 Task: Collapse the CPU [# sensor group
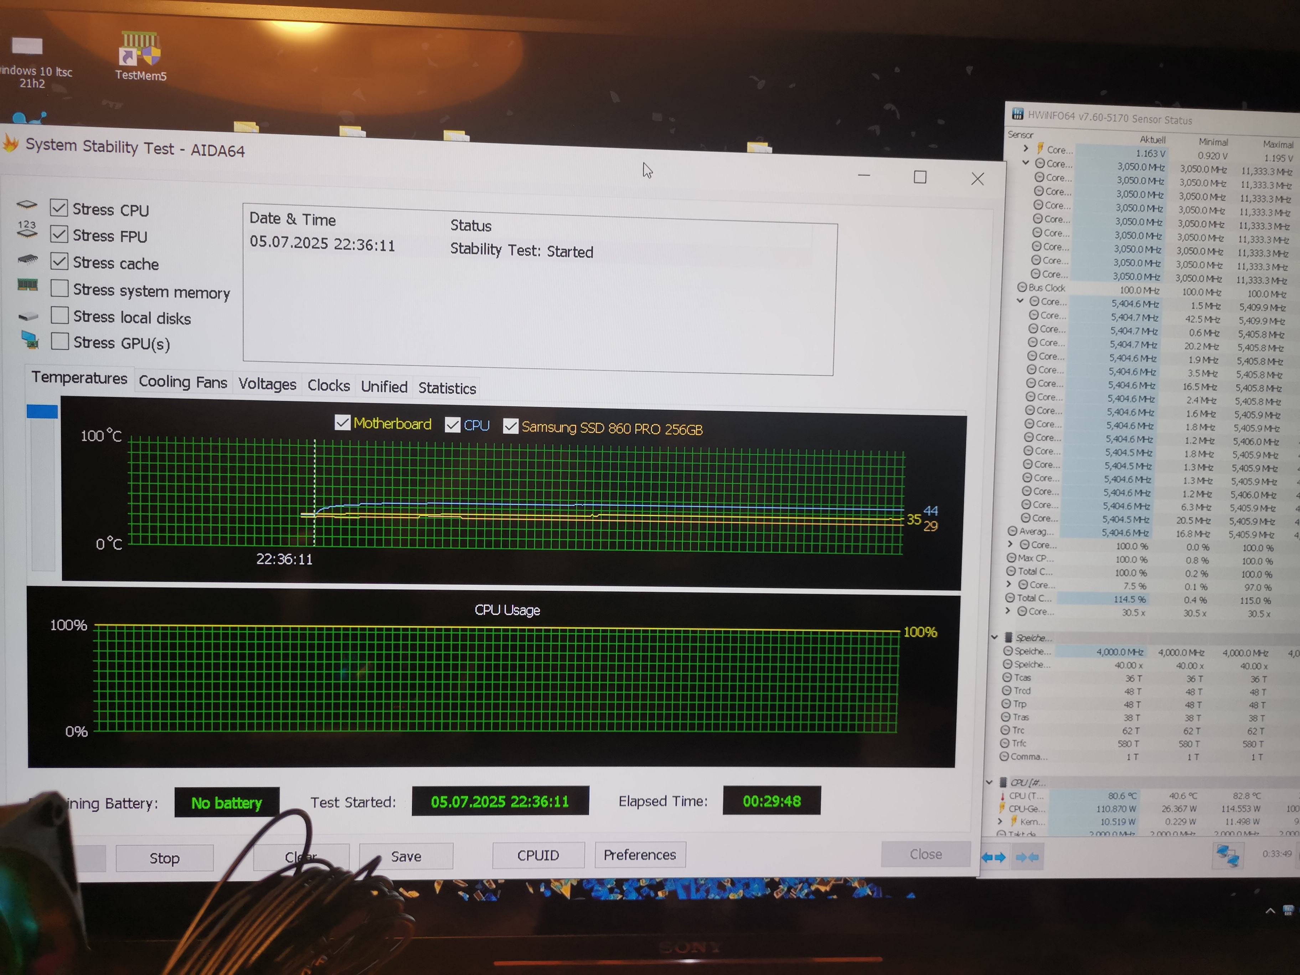point(989,782)
